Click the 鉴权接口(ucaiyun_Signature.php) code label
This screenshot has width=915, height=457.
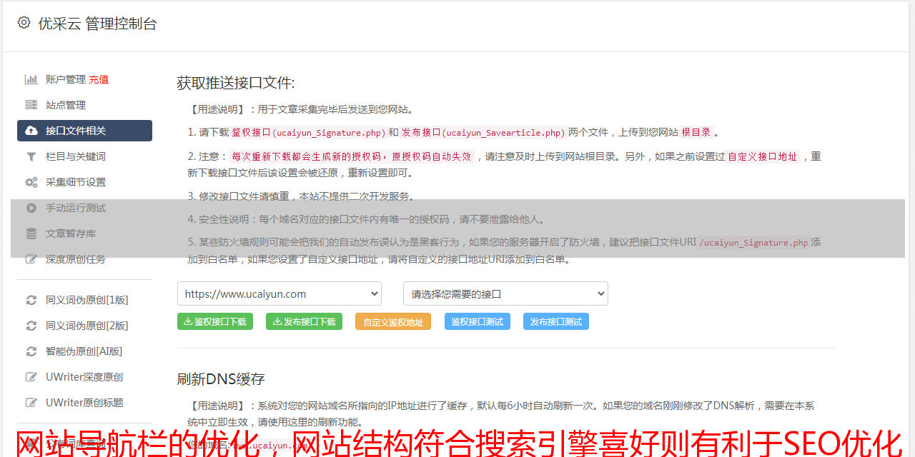coord(308,133)
